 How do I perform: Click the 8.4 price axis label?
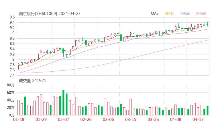click(x=12, y=49)
